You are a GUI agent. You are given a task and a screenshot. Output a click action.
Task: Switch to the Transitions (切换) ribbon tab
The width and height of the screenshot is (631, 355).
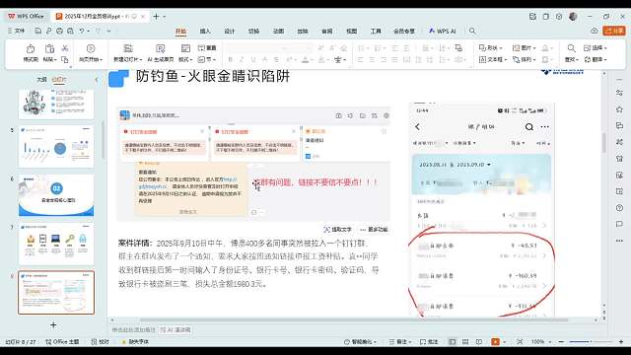[x=254, y=31]
